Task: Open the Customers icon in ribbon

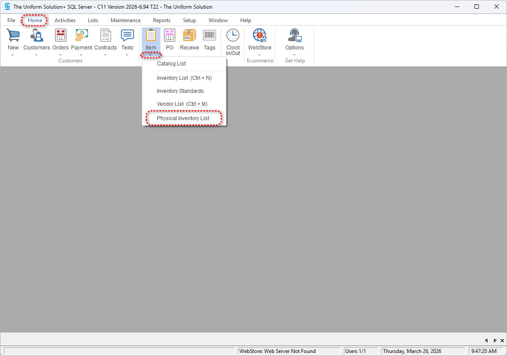Action: (x=36, y=36)
